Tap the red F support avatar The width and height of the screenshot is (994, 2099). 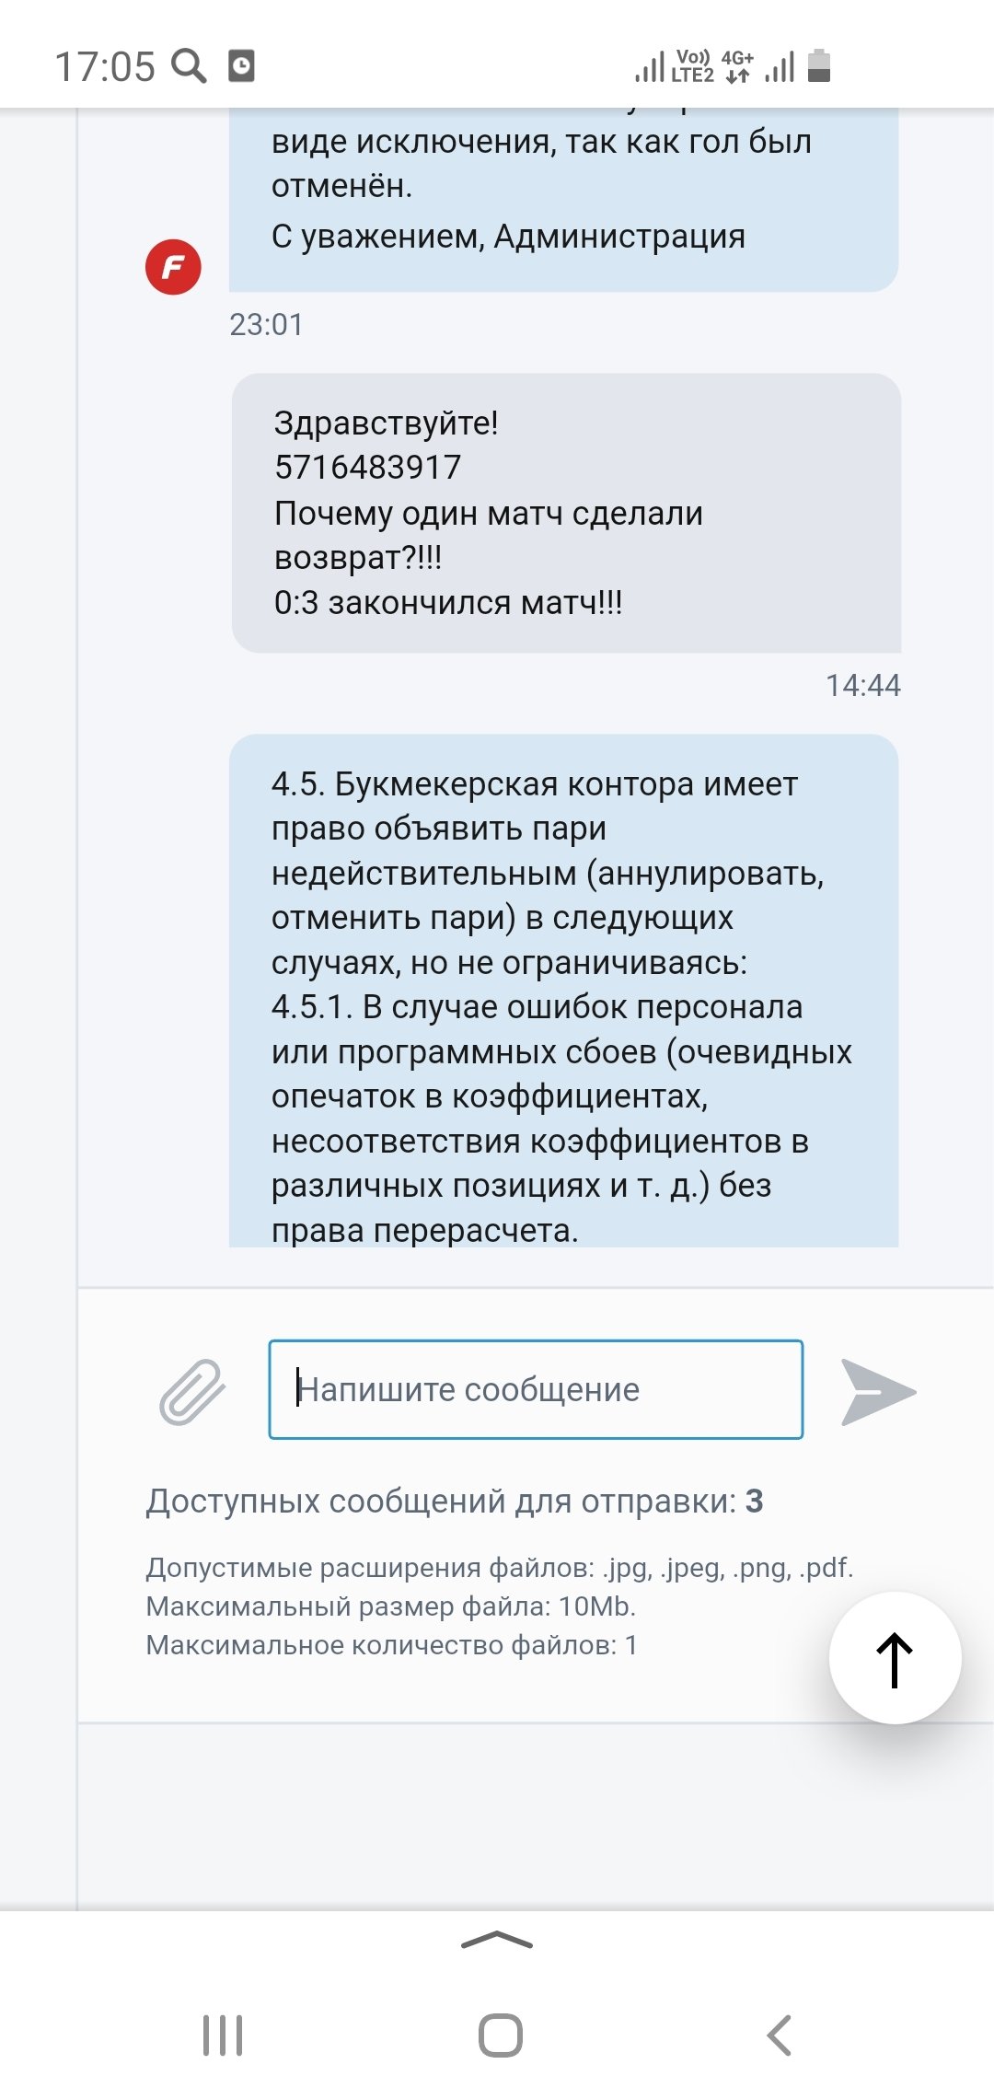173,267
